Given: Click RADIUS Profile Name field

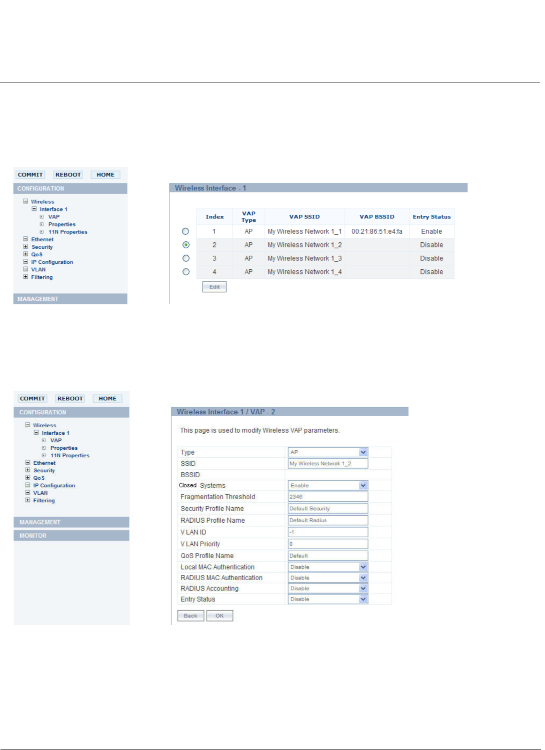Looking at the screenshot, I should pos(328,520).
